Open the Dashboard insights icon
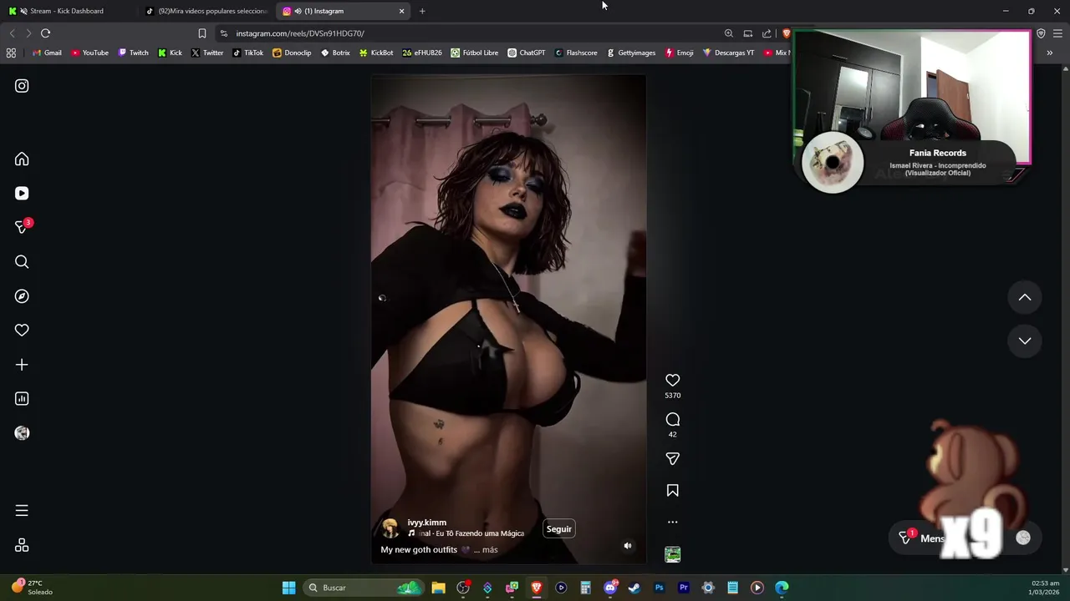Viewport: 1070px width, 601px height. 22,399
